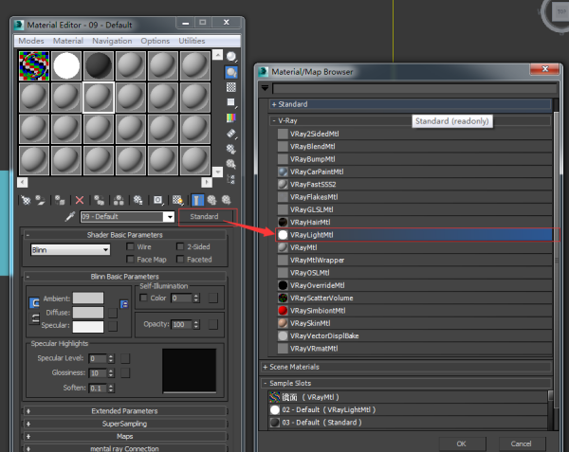Enable the Wire checkbox
The image size is (569, 452).
pos(130,246)
